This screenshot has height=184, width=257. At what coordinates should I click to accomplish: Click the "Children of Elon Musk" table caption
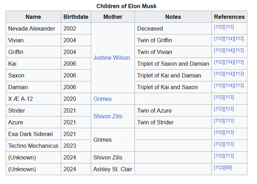click(x=126, y=6)
